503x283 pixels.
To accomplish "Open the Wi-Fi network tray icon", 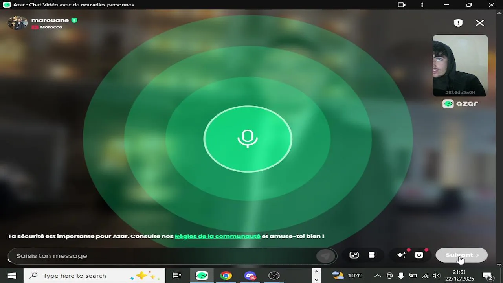I will 425,276.
